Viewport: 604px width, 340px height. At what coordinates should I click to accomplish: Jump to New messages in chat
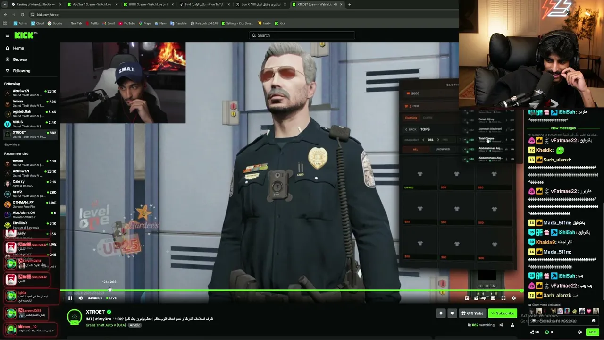563,128
